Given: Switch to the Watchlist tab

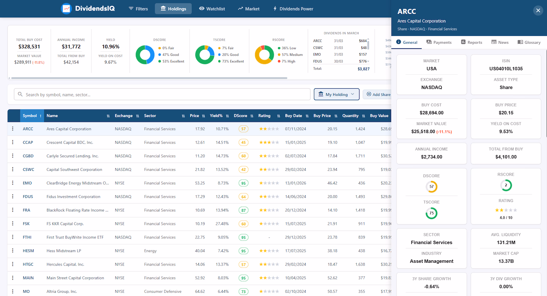Looking at the screenshot, I should pos(212,9).
